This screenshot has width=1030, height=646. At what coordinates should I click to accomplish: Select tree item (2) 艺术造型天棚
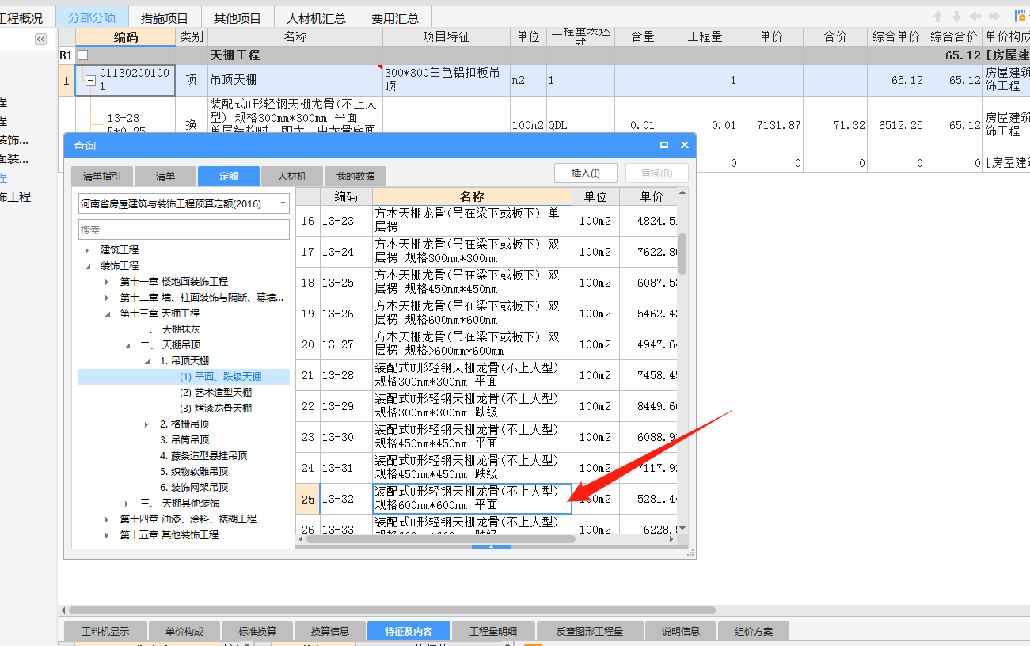215,393
